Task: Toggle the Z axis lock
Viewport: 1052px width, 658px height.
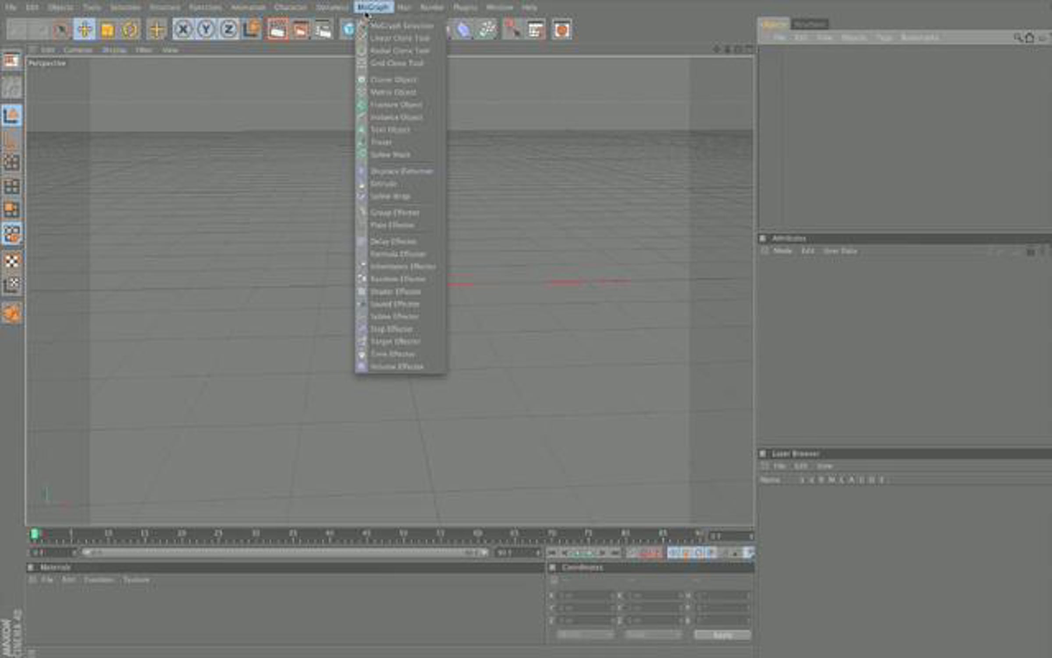Action: (228, 29)
